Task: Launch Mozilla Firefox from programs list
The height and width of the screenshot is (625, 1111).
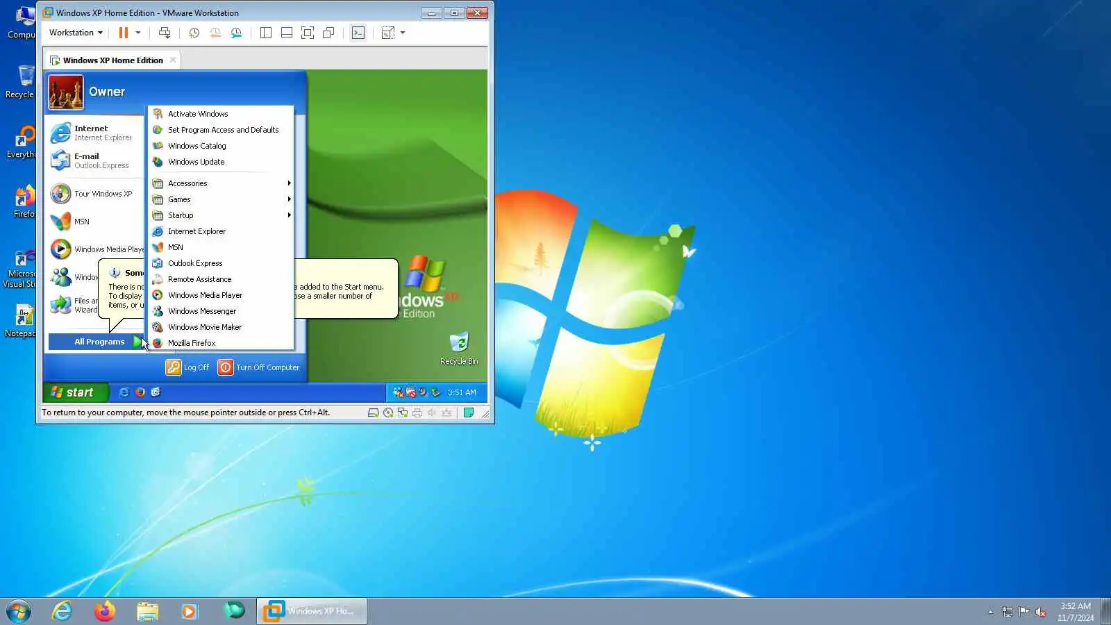Action: (x=221, y=343)
